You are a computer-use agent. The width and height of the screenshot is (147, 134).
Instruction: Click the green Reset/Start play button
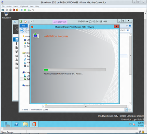[25, 10]
